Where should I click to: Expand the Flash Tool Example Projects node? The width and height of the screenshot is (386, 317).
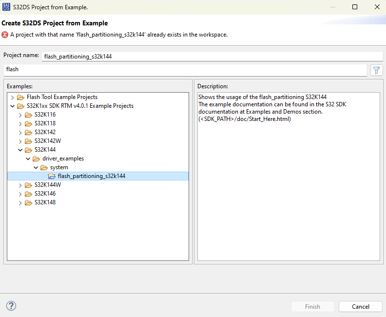12,97
